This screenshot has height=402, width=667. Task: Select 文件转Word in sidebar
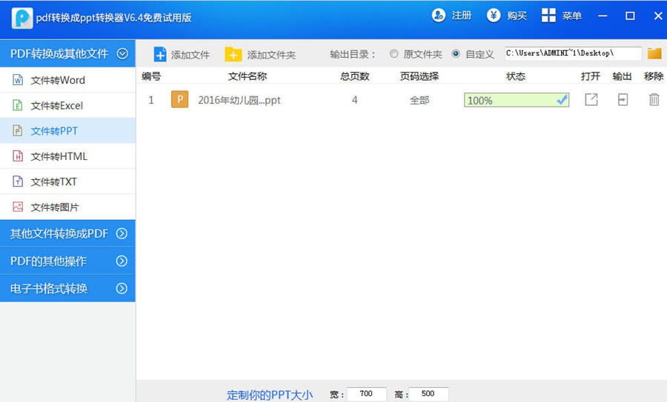point(58,80)
